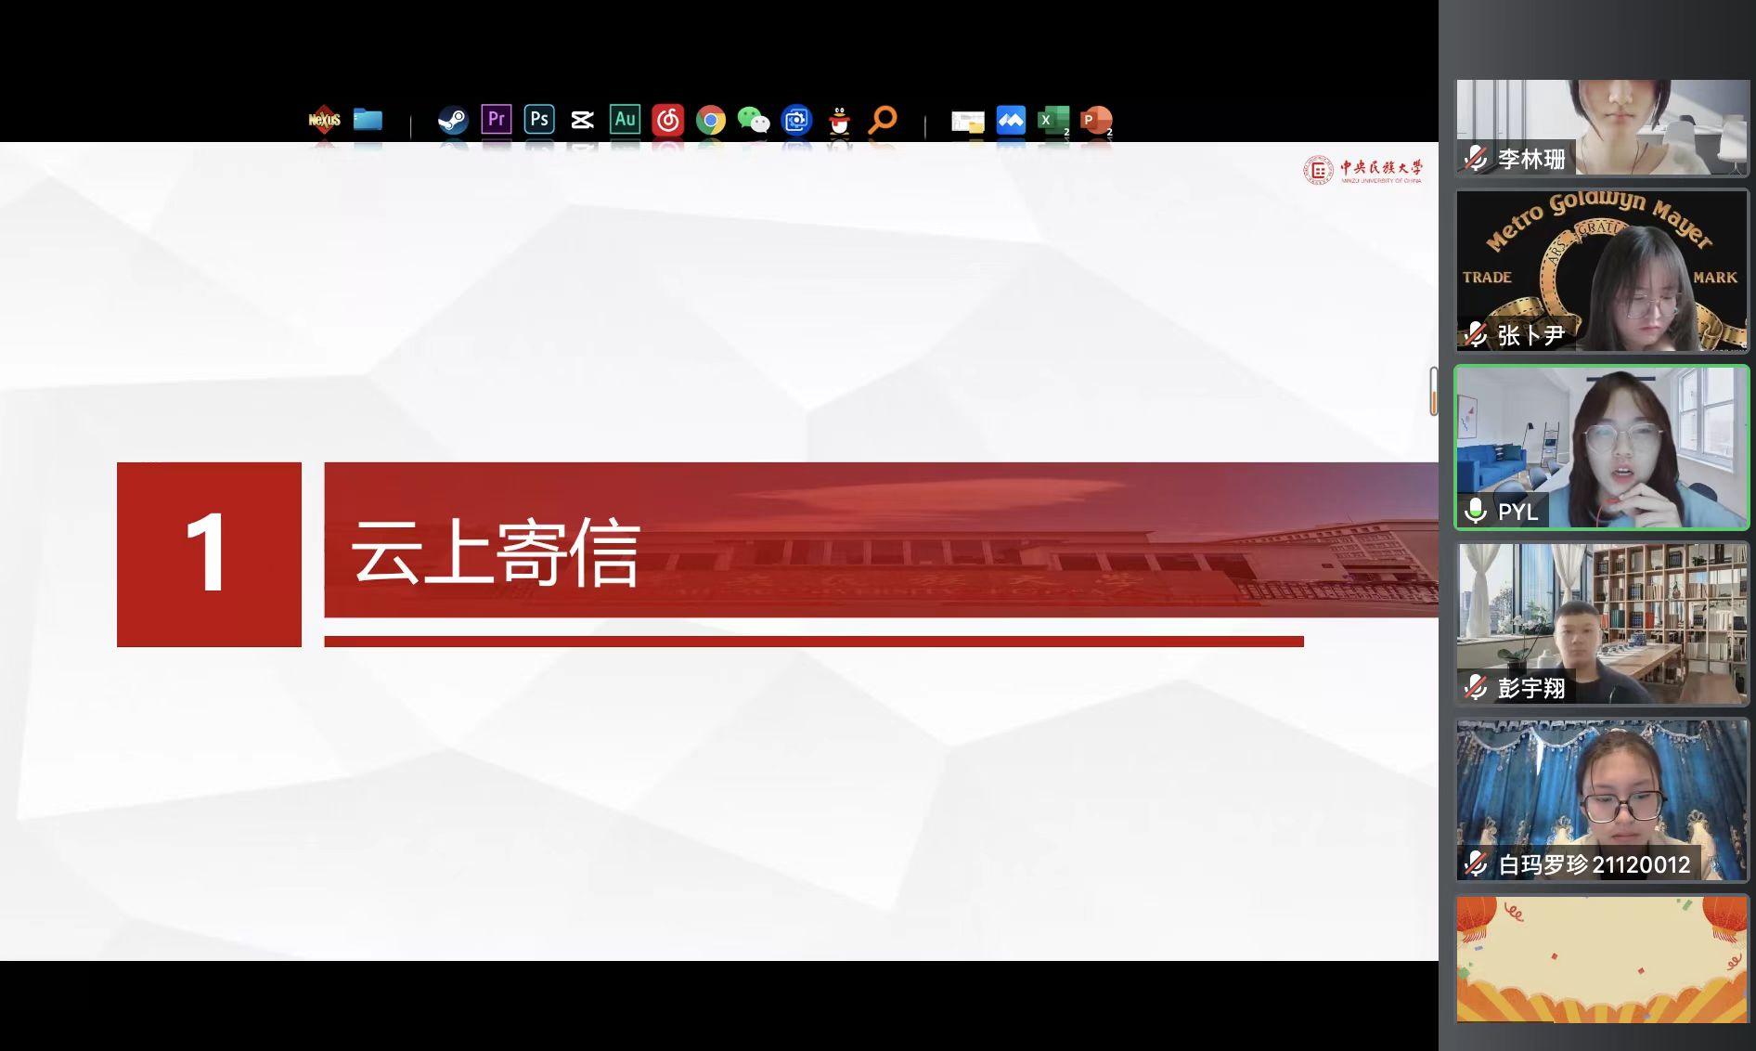Open the blue folder in the dock
1756x1051 pixels.
[x=368, y=120]
